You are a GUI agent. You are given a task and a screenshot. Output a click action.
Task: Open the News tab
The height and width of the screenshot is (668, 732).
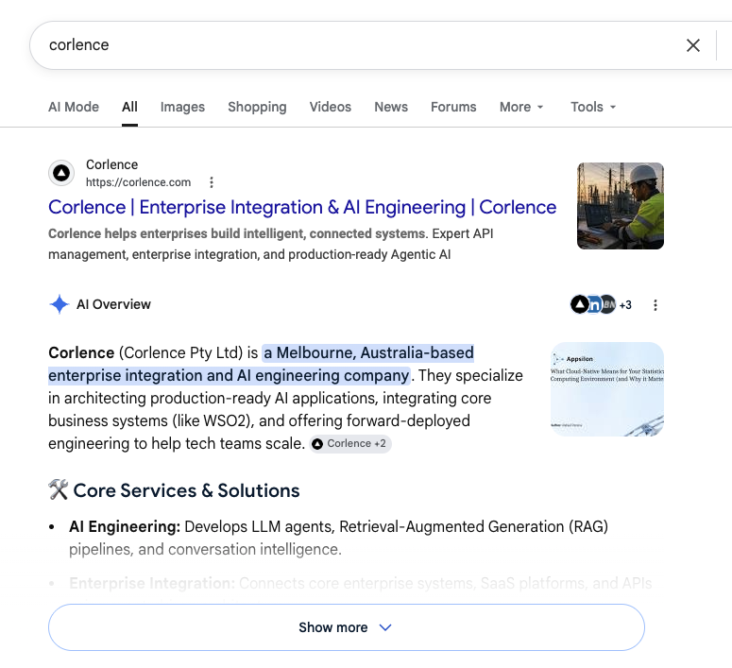coord(391,107)
